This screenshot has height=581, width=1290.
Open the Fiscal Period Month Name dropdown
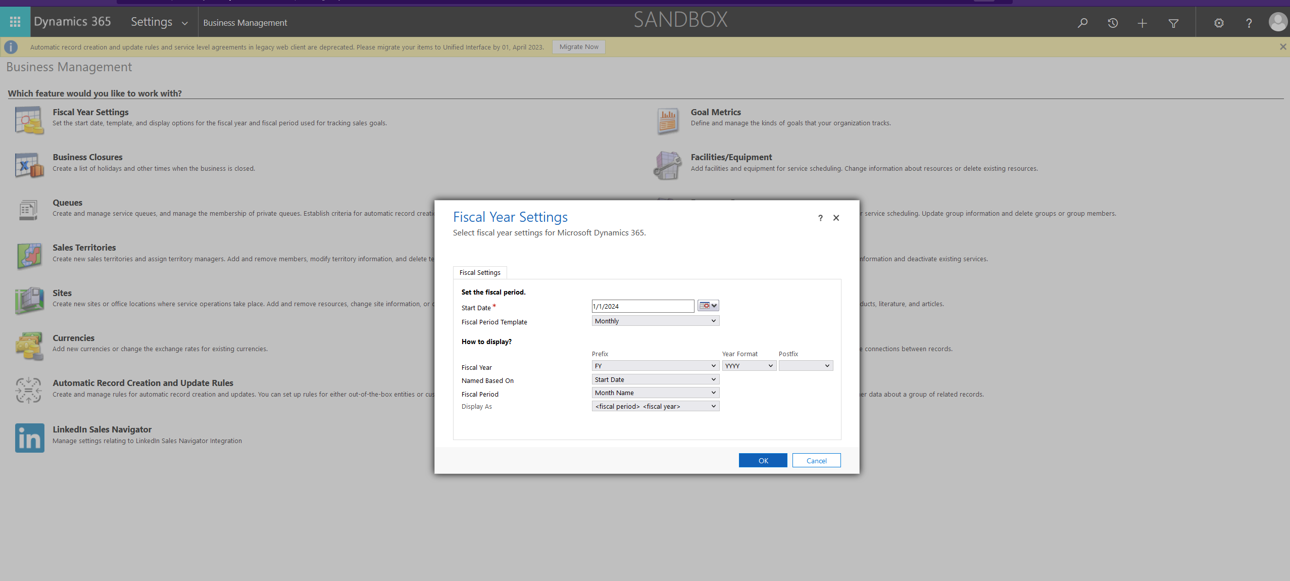click(x=656, y=393)
